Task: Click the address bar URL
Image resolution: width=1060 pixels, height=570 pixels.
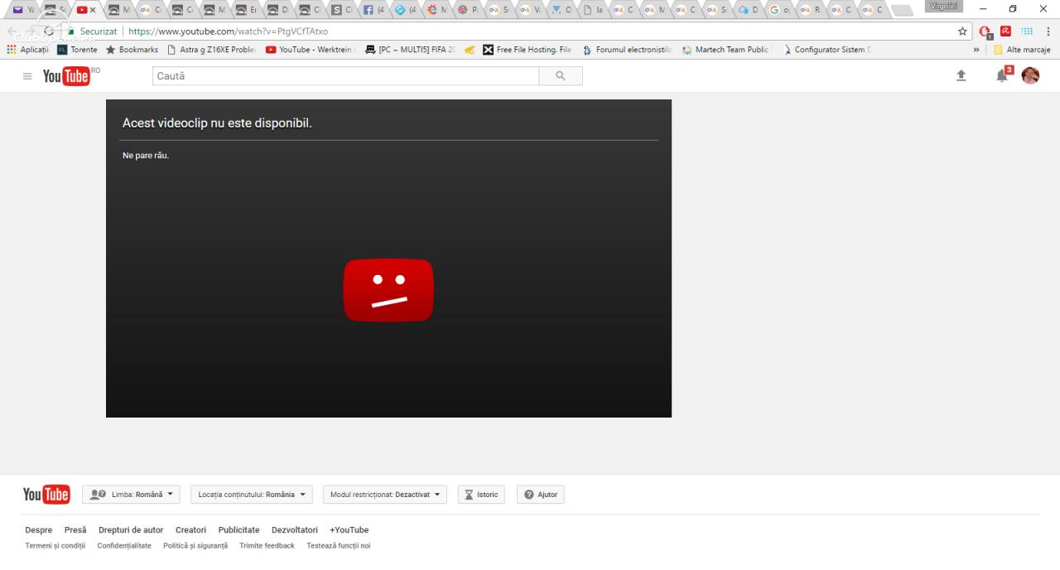Action: click(228, 31)
